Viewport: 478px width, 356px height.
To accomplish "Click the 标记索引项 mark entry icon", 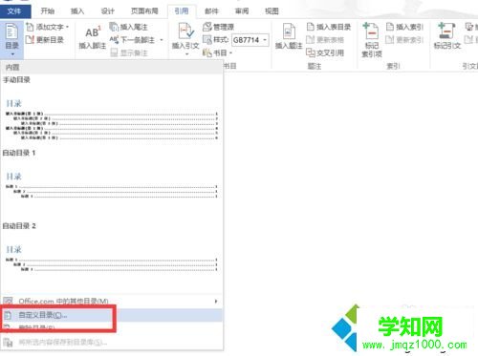I will 371,31.
